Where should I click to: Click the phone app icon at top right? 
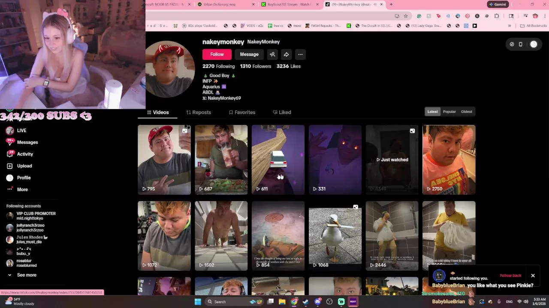[521, 44]
